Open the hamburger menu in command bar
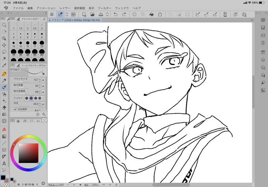This screenshot has width=268, height=187. click(52, 14)
